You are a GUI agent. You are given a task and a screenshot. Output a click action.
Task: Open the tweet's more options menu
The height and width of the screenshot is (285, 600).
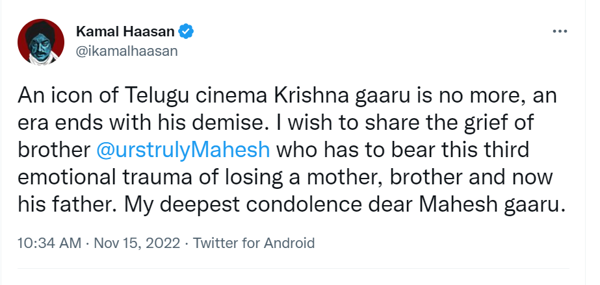pyautogui.click(x=560, y=31)
